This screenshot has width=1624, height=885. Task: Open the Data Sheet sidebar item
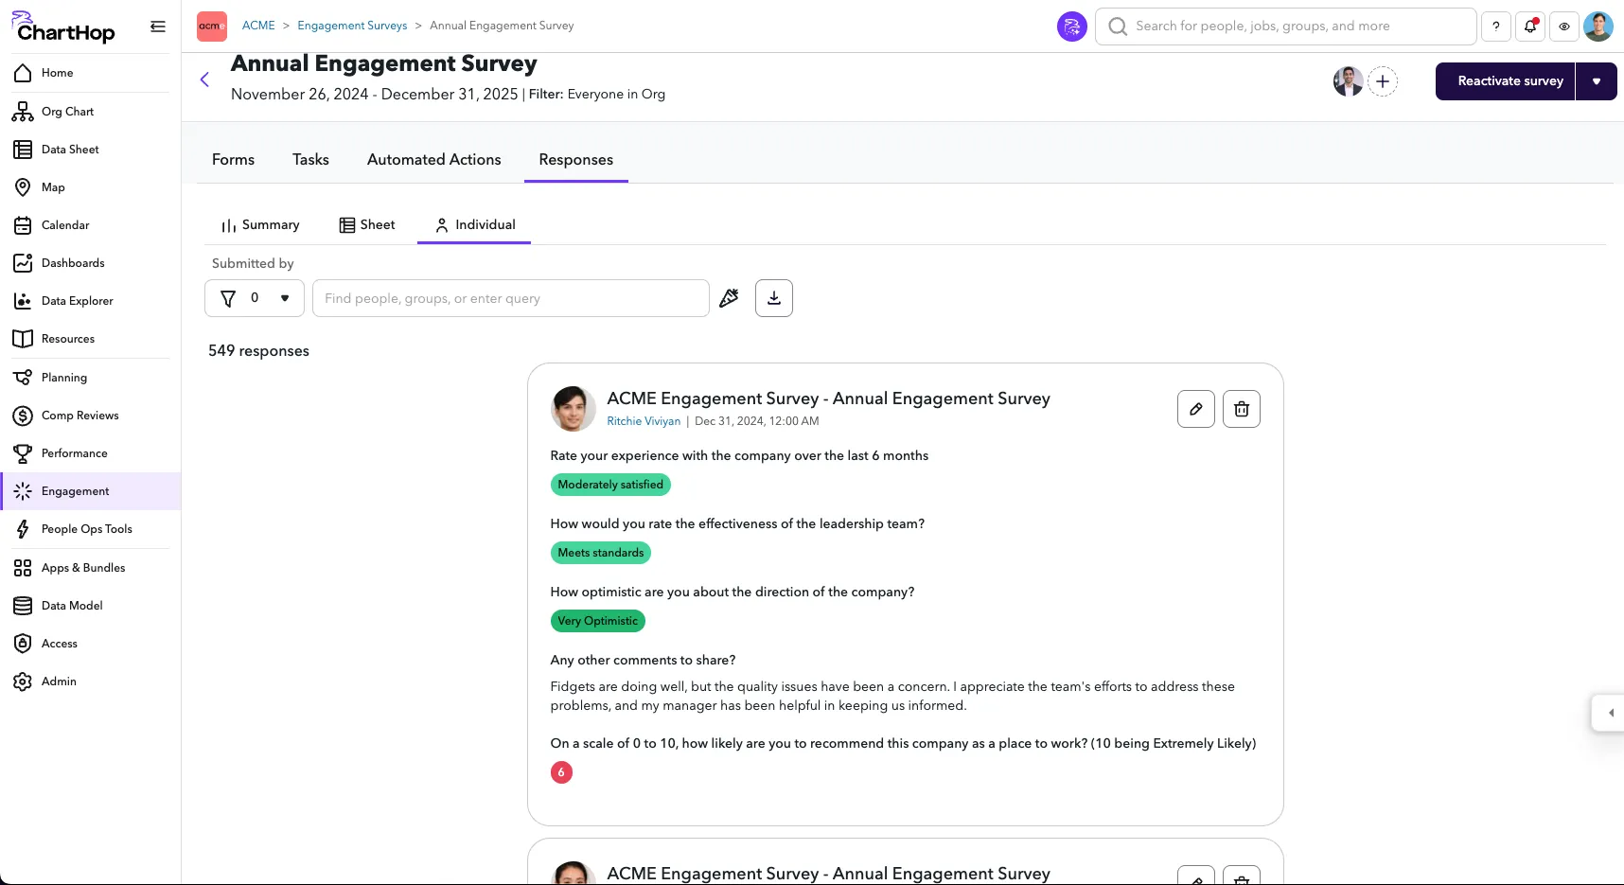pyautogui.click(x=91, y=150)
